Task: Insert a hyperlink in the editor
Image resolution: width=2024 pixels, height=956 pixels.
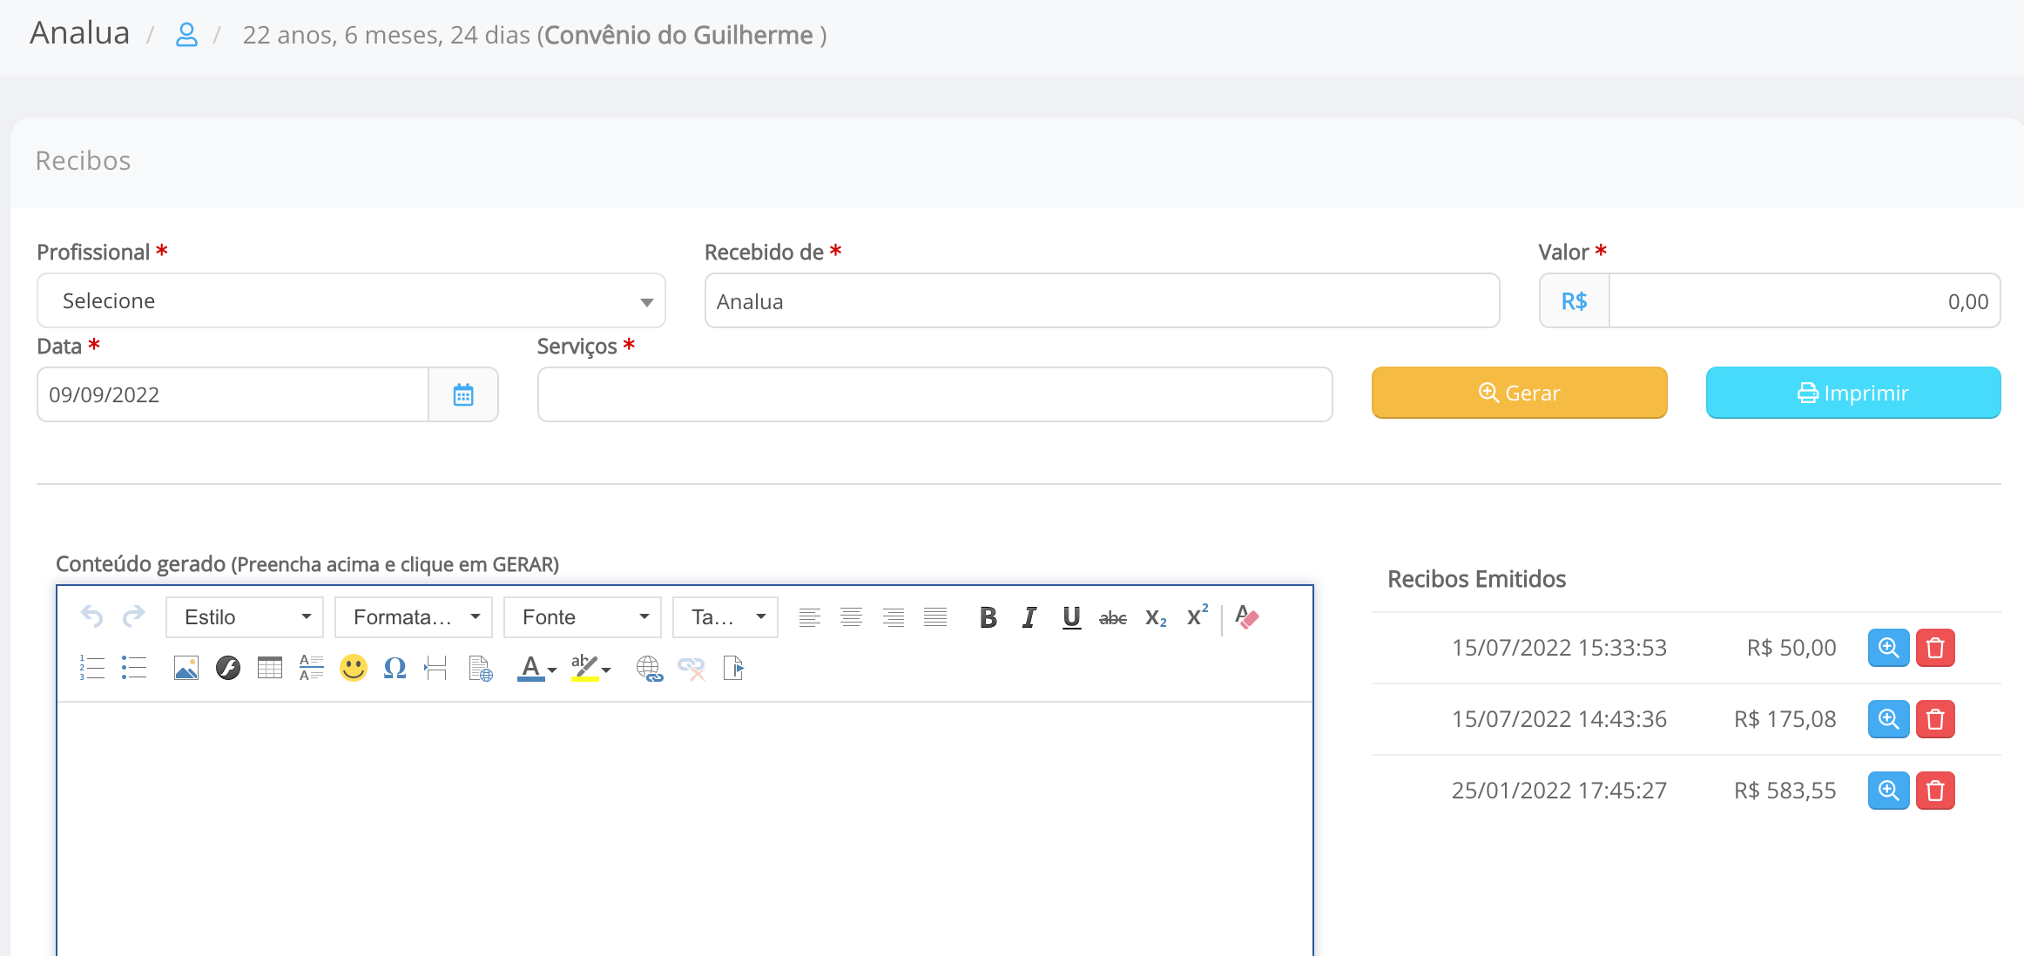Action: (x=649, y=668)
